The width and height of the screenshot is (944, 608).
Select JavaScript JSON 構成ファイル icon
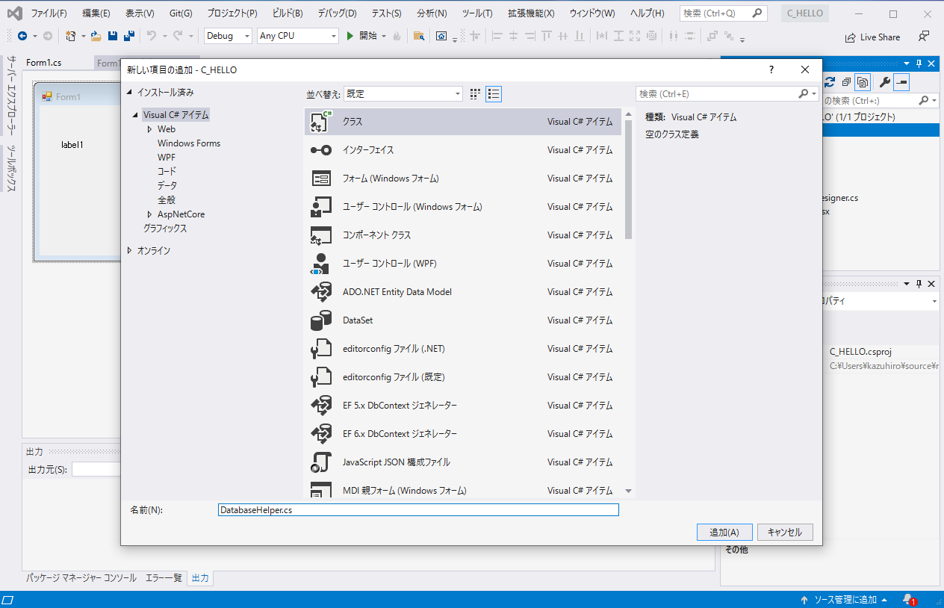pyautogui.click(x=321, y=462)
